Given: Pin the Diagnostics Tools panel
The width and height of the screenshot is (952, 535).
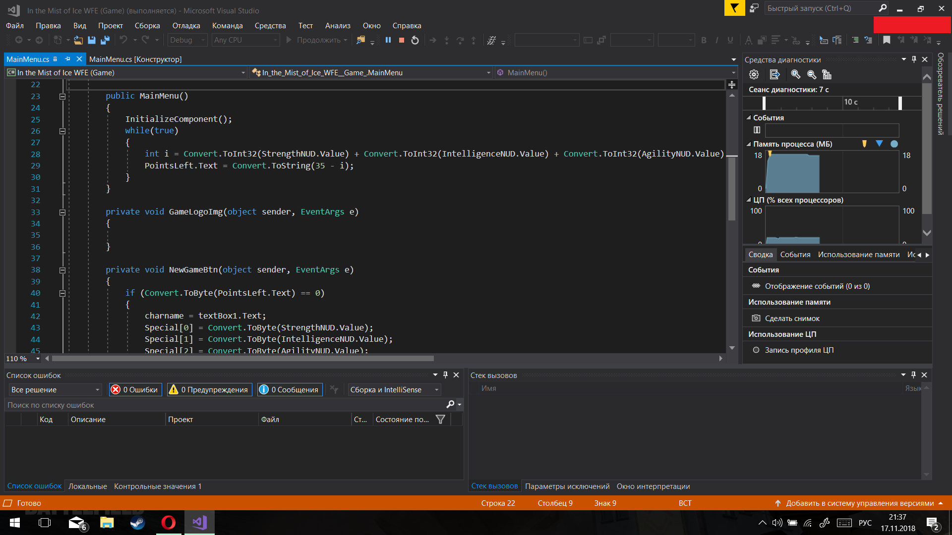Looking at the screenshot, I should 914,59.
